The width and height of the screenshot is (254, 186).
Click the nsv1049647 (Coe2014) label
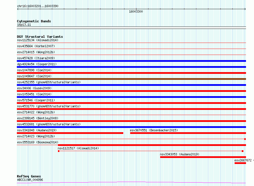click(x=34, y=76)
